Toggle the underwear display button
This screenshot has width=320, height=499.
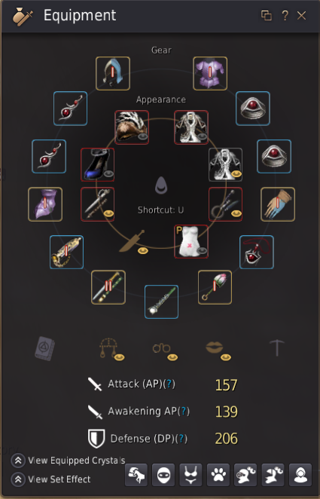(190, 475)
